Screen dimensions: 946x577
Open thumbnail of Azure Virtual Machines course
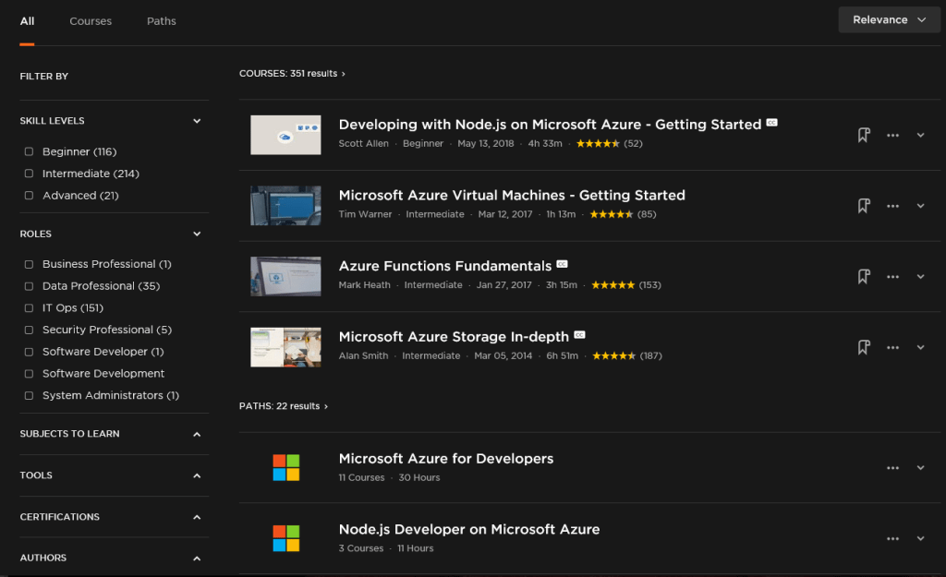pyautogui.click(x=285, y=206)
